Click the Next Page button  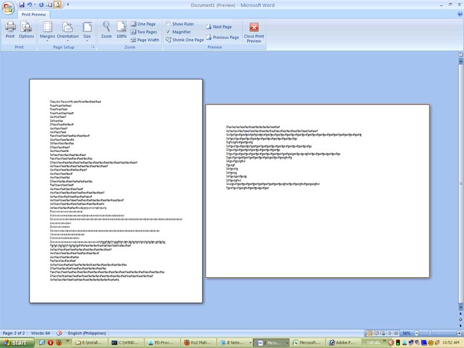pos(219,25)
